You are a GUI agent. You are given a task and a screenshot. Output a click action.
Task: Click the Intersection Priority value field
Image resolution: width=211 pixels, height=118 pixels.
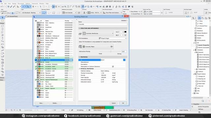pyautogui.click(x=124, y=51)
